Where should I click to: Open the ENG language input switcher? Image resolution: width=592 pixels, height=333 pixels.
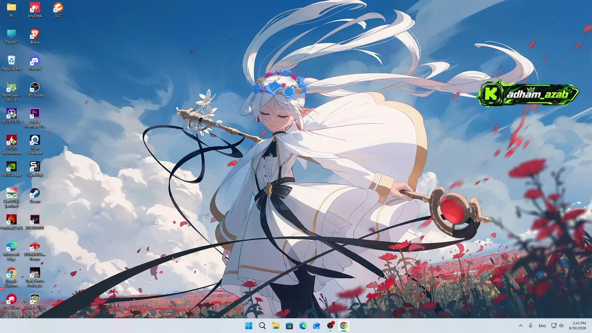[x=543, y=326]
